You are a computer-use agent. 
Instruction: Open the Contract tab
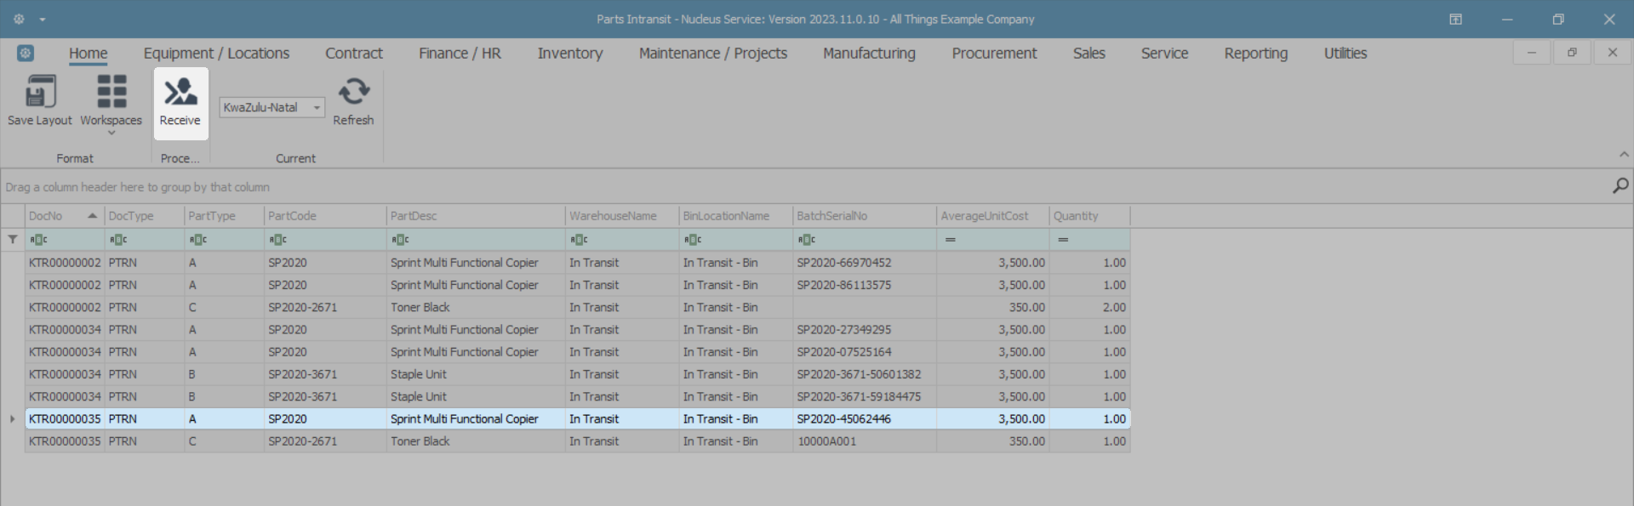click(354, 54)
